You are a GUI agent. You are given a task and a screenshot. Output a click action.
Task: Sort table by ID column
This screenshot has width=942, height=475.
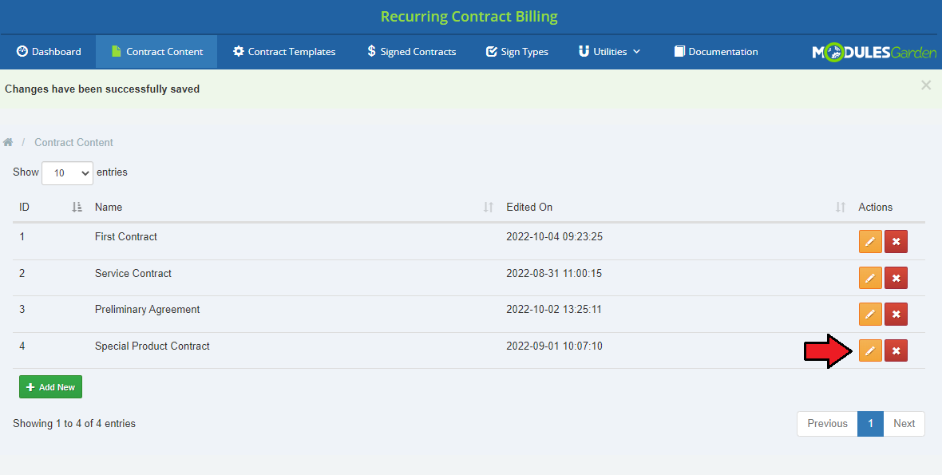(x=77, y=208)
